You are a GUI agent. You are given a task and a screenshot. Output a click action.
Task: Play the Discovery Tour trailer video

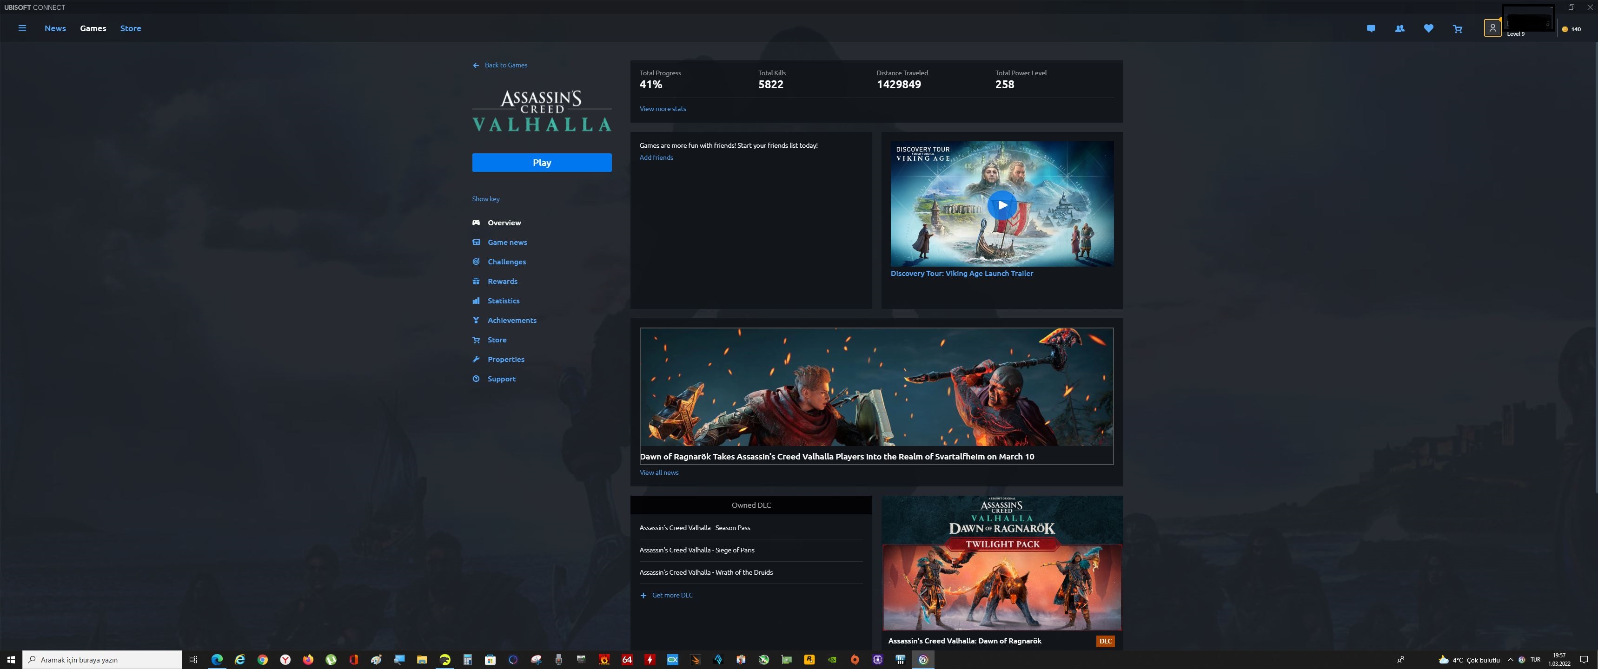pos(1002,204)
